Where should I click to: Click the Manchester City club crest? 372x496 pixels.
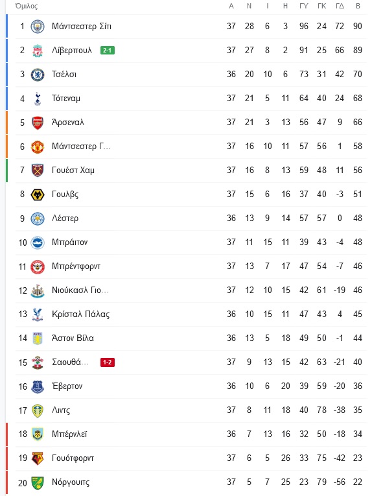pos(38,26)
